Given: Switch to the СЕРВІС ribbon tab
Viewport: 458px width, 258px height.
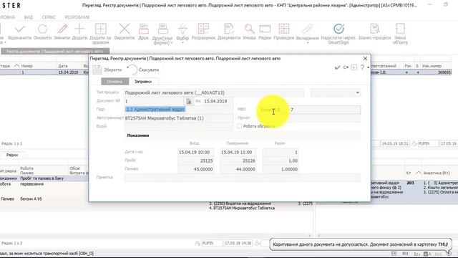Looking at the screenshot, I should pyautogui.click(x=49, y=17).
